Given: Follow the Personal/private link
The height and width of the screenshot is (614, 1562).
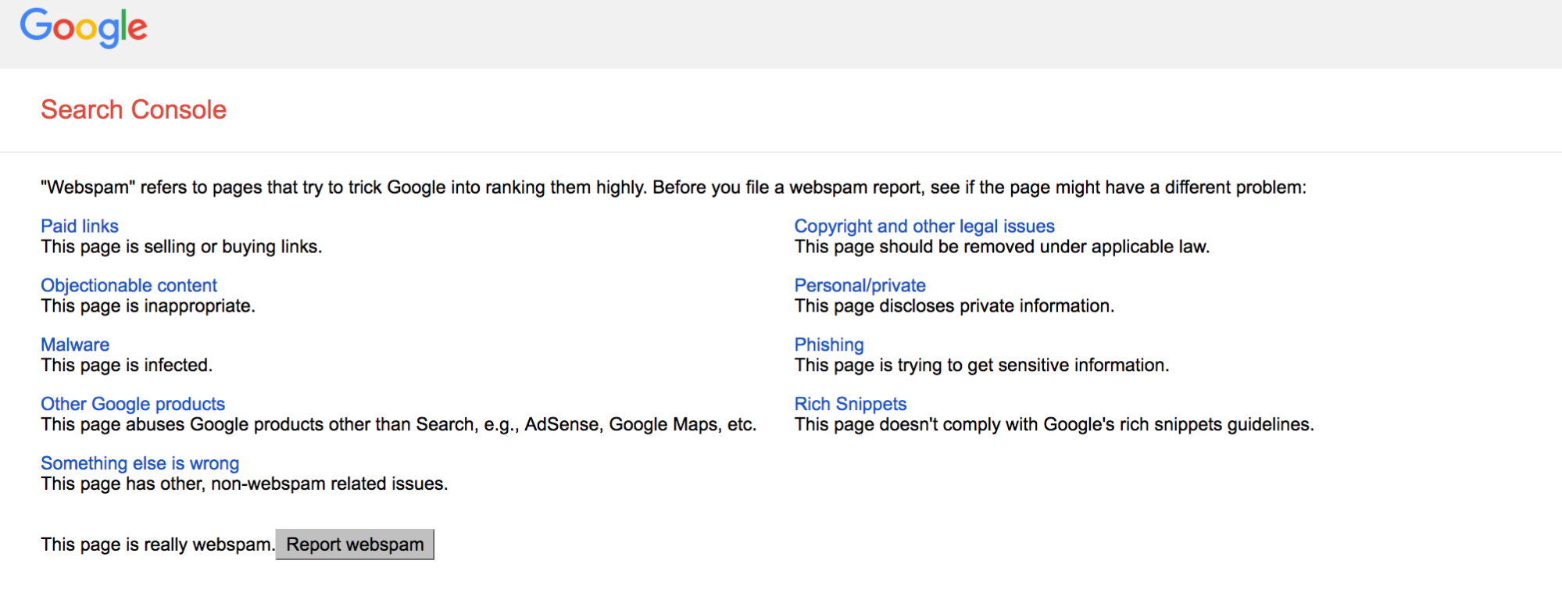Looking at the screenshot, I should [x=860, y=286].
